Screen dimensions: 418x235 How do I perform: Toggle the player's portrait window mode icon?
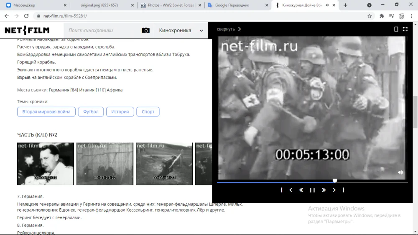click(x=396, y=29)
